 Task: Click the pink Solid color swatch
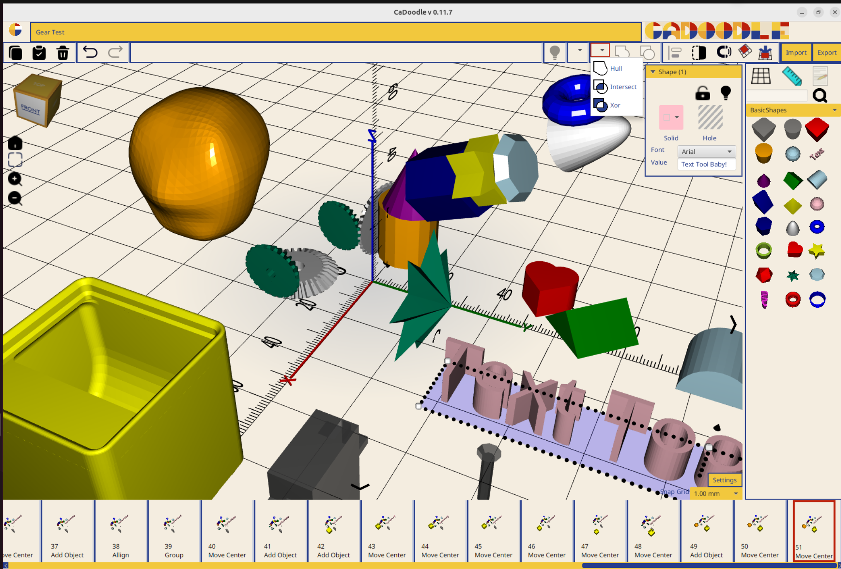(x=671, y=117)
